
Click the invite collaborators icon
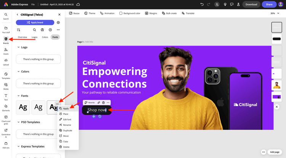point(217,5)
